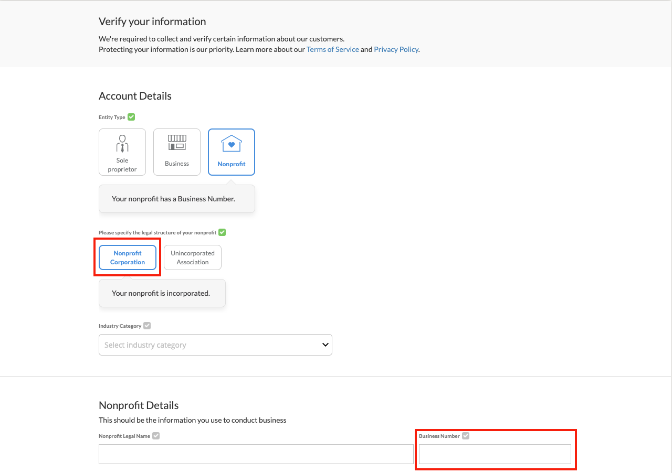The height and width of the screenshot is (473, 672).
Task: Expand the industry category dropdown arrow
Action: click(325, 345)
